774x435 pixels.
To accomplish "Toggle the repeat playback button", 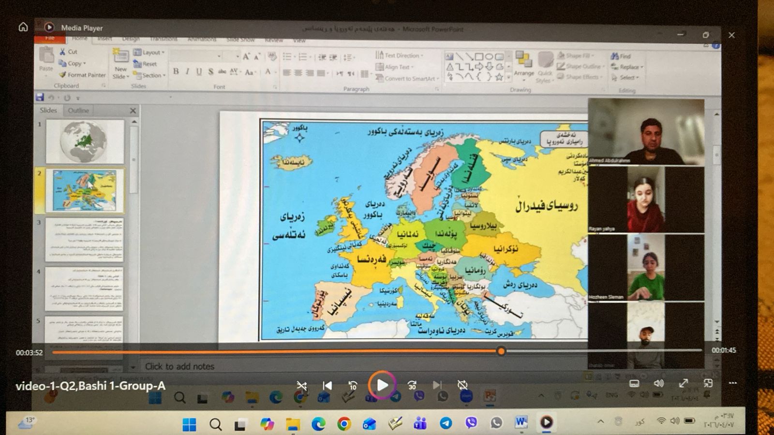I will pyautogui.click(x=462, y=385).
